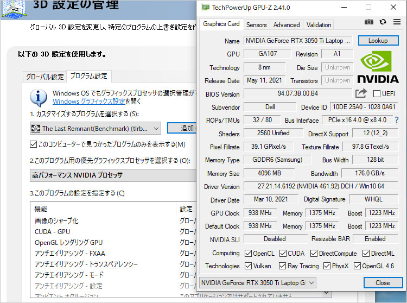The width and height of the screenshot is (407, 303).
Task: Click the 機能 column header
Action: 103,209
